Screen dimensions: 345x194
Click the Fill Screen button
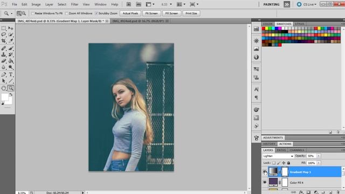pos(171,13)
